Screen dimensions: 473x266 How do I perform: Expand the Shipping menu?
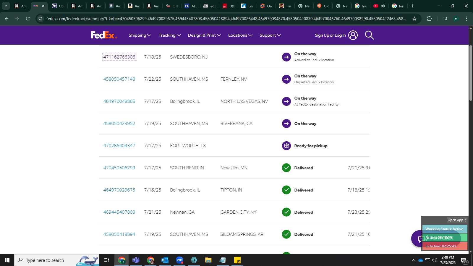pyautogui.click(x=140, y=35)
